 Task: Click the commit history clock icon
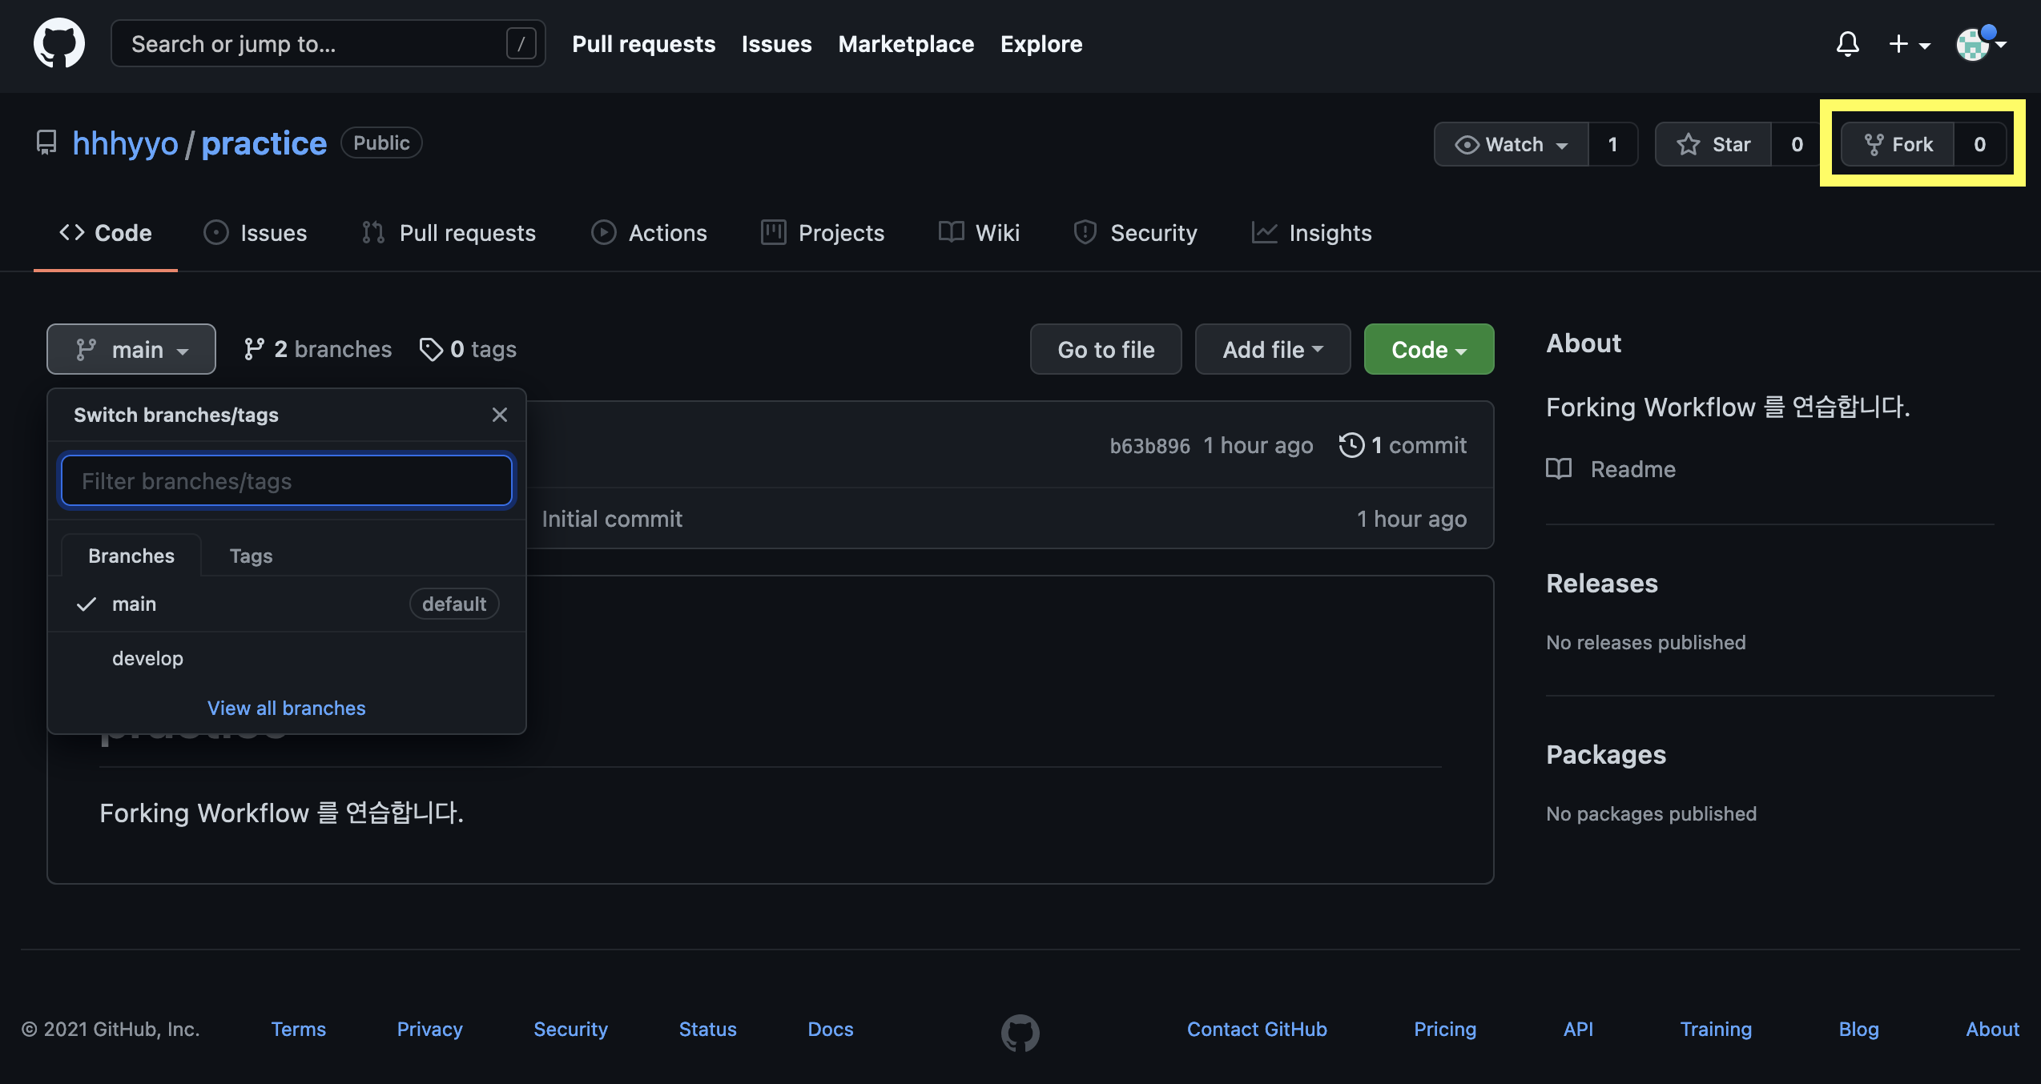point(1351,445)
